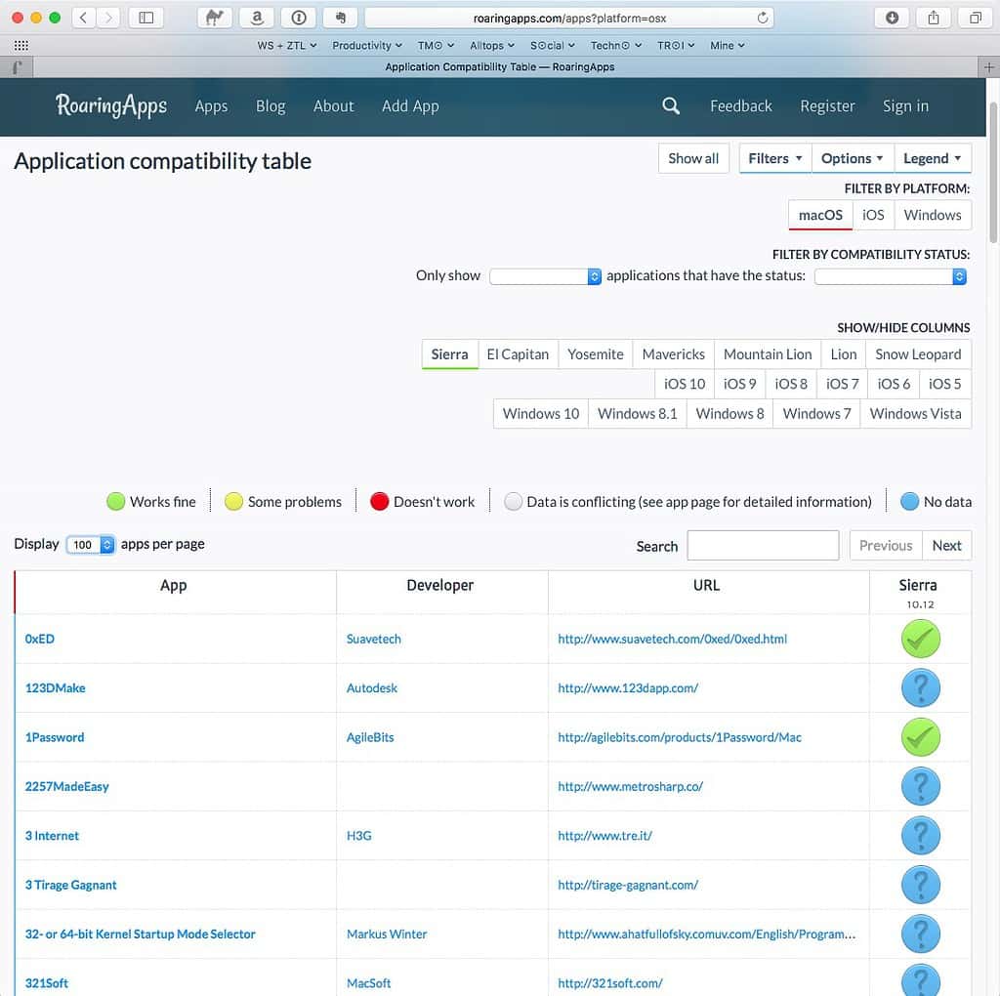The width and height of the screenshot is (1000, 996).
Task: Open the Legend dropdown menu
Action: [932, 158]
